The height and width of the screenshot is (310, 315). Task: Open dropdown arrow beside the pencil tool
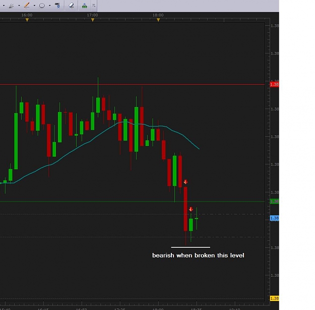pyautogui.click(x=34, y=6)
